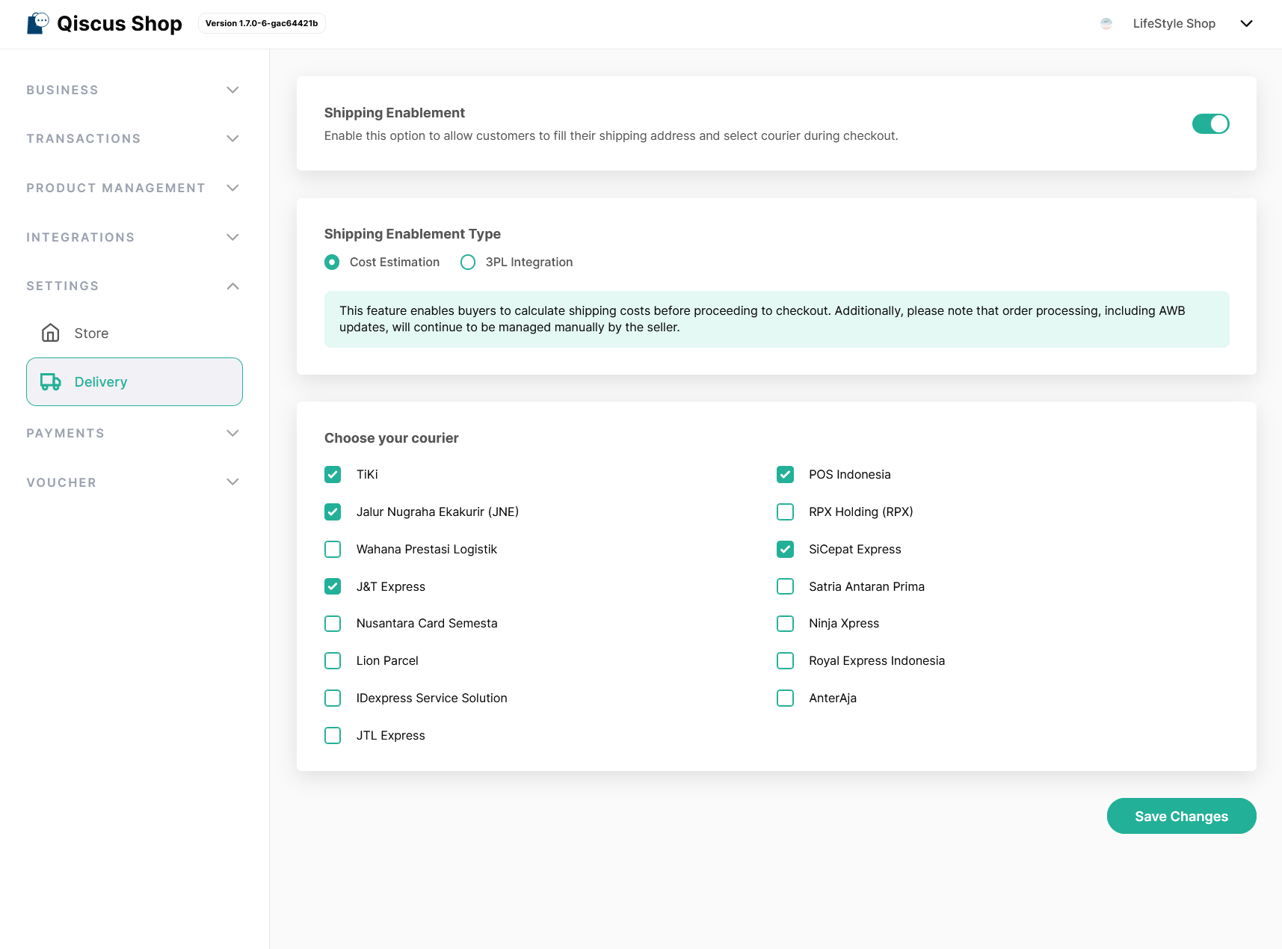This screenshot has width=1282, height=949.
Task: Click the LifeStyle Shop account name
Action: (x=1174, y=23)
